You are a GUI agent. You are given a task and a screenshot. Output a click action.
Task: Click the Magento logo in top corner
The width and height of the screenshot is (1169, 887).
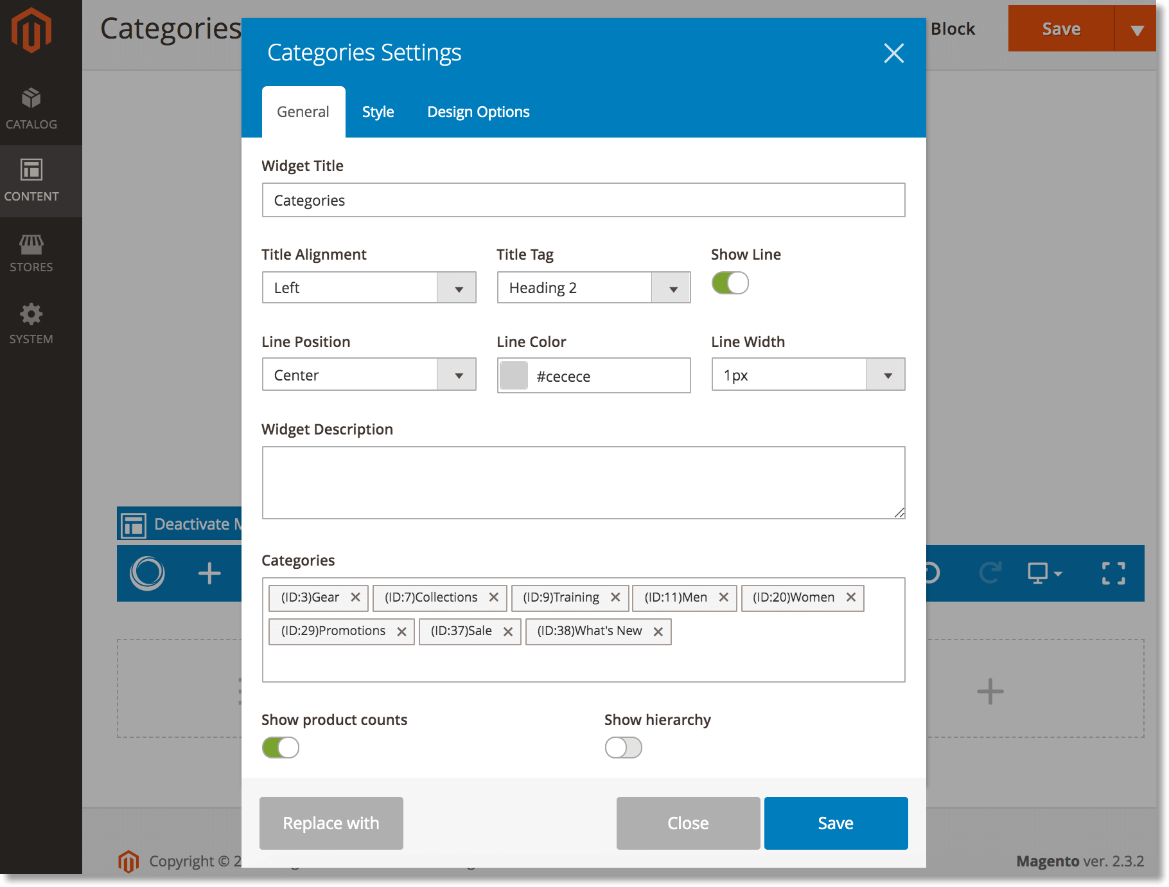click(30, 29)
